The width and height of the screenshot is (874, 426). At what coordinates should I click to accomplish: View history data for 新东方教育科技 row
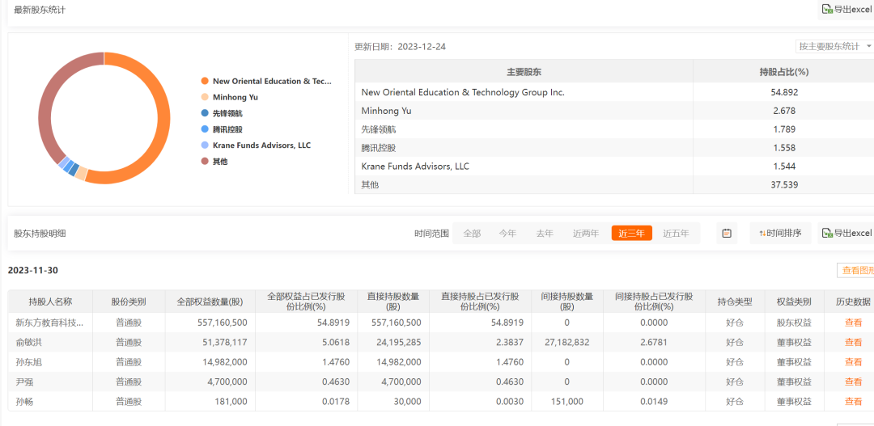click(x=854, y=323)
